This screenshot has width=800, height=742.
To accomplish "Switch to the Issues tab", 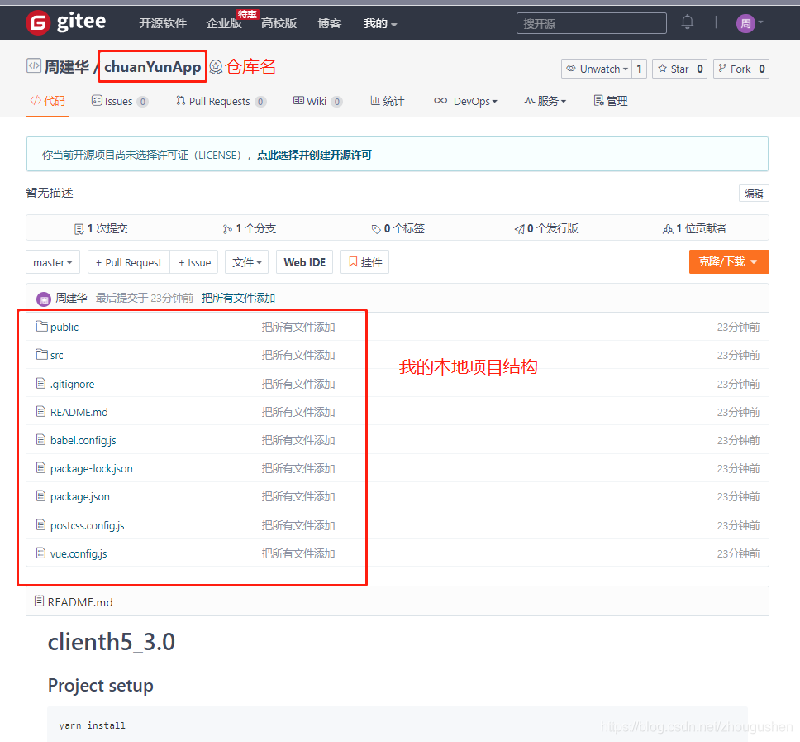I will point(120,101).
